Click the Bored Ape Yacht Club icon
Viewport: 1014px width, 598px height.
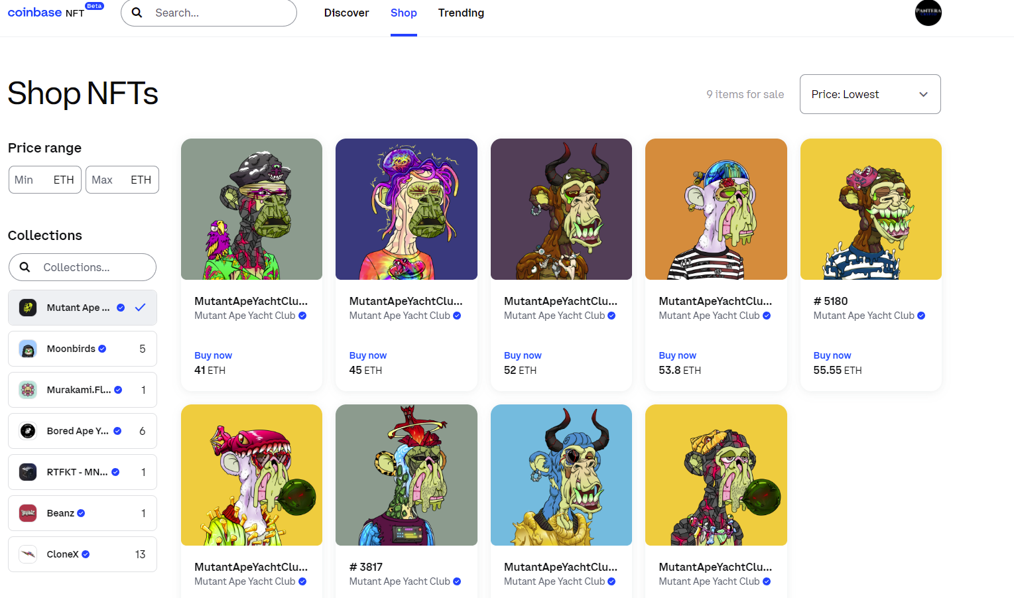click(28, 431)
